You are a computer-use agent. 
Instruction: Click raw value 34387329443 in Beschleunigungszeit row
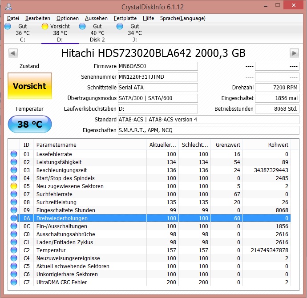click(271, 170)
